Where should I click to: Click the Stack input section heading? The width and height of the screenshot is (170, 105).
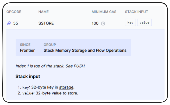[28, 77]
